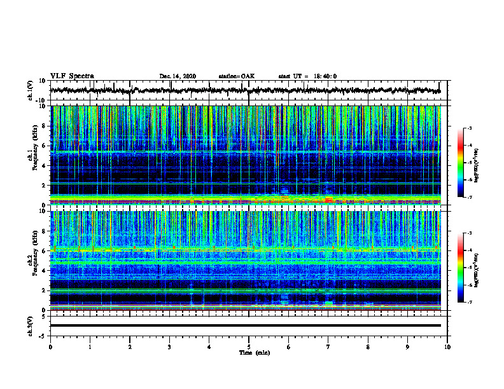Click the "ch.3(V)" axis label
The height and width of the screenshot is (389, 504).
pyautogui.click(x=31, y=327)
